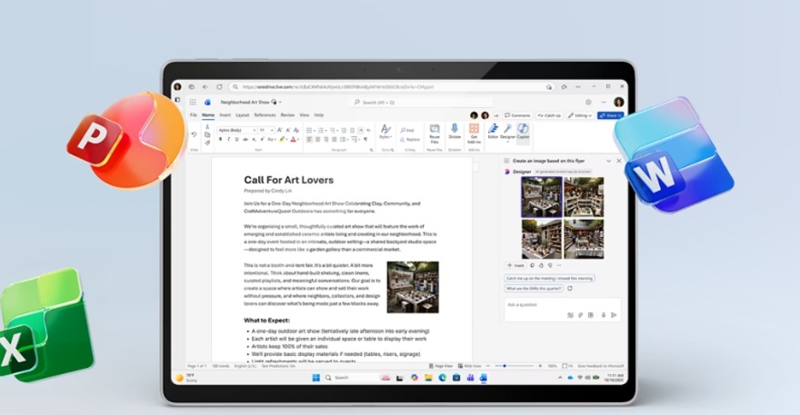Viewport: 800px width, 415px height.
Task: Open the Share dropdown button
Action: [x=611, y=115]
